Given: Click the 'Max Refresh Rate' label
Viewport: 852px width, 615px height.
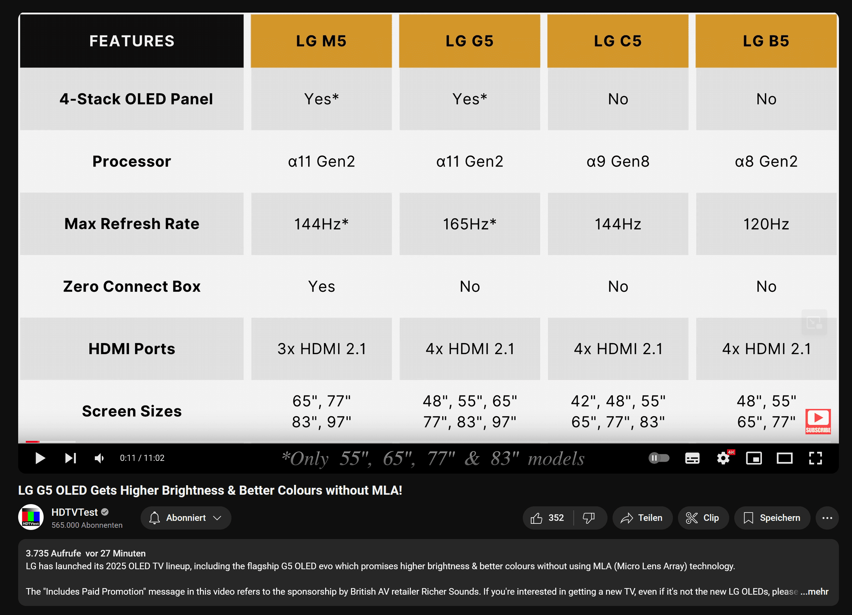Looking at the screenshot, I should click(x=132, y=224).
